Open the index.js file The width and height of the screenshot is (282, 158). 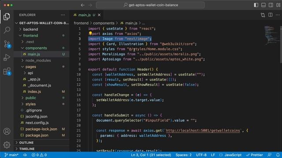pos(41,92)
